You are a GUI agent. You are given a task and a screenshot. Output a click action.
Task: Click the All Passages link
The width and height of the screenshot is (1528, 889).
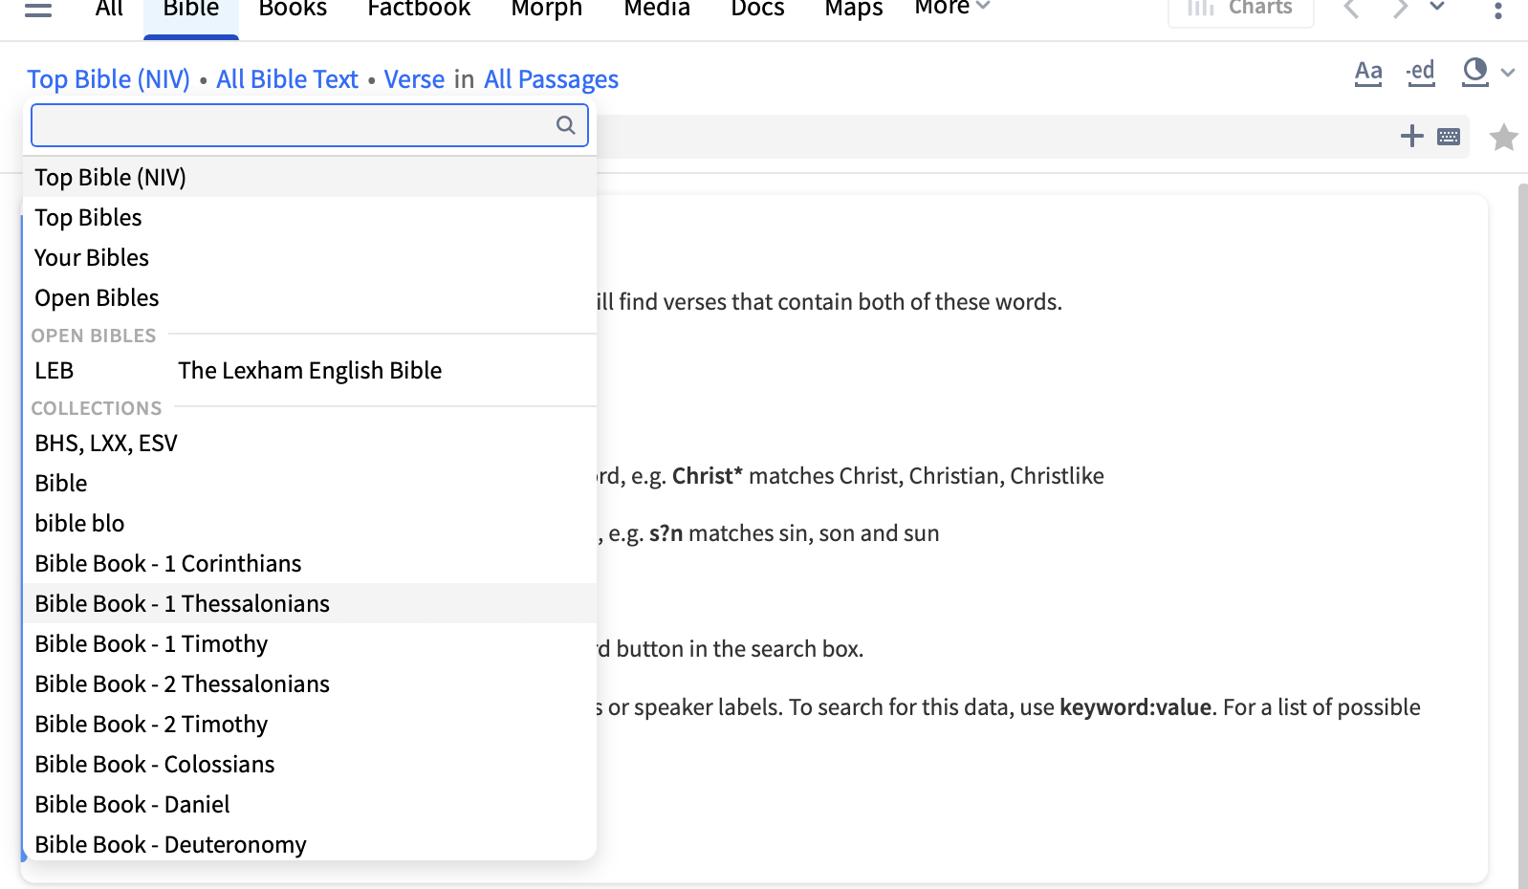point(551,79)
